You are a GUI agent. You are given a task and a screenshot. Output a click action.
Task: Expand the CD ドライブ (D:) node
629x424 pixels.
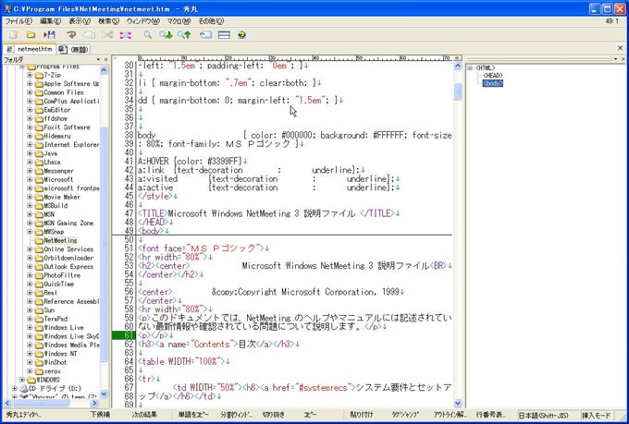click(x=15, y=388)
